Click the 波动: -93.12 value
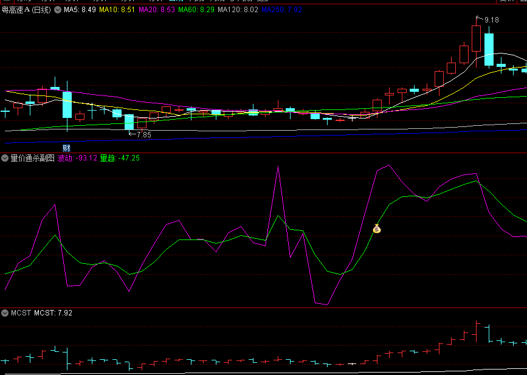The image size is (527, 375). click(77, 158)
